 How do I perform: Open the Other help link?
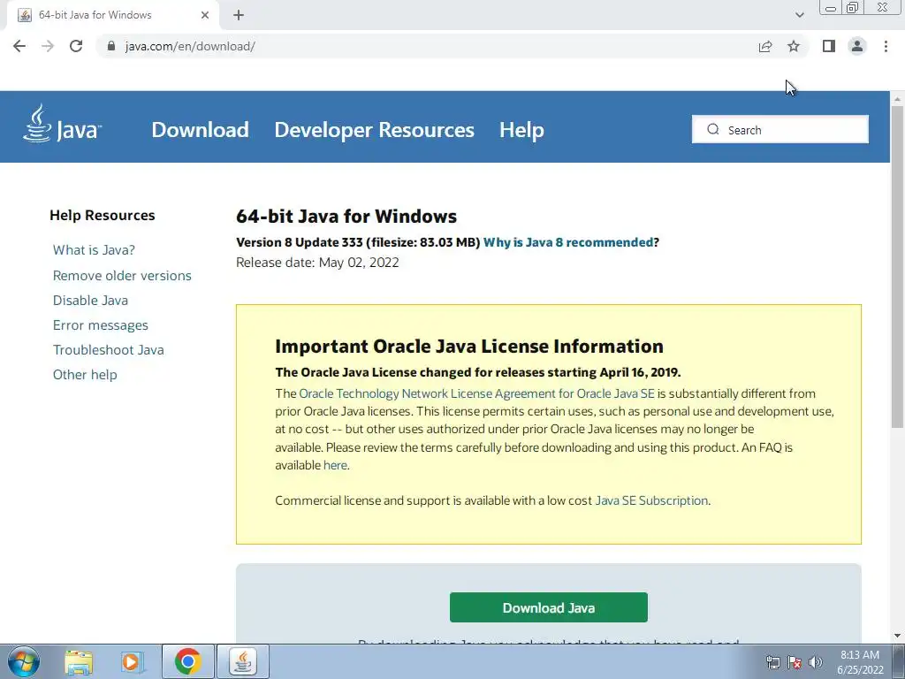pos(85,375)
